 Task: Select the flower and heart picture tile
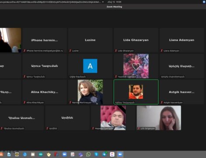pyautogui.click(x=136, y=66)
